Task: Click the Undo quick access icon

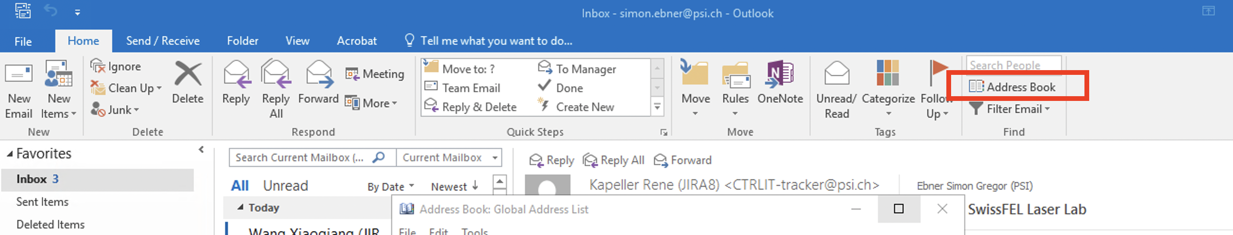Action: pyautogui.click(x=51, y=11)
